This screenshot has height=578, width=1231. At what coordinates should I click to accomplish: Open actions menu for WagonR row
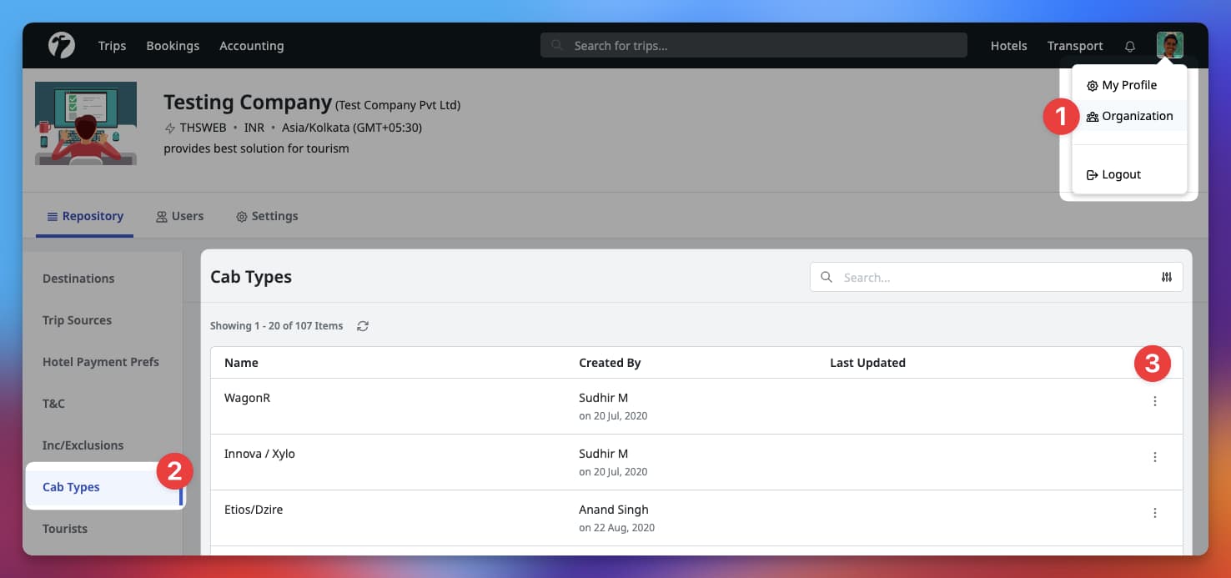[x=1155, y=401]
